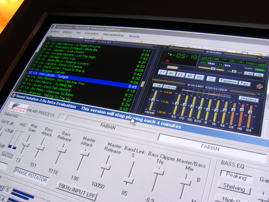
Task: Click the Winamp eject/open file button
Action: pyautogui.click(x=211, y=79)
